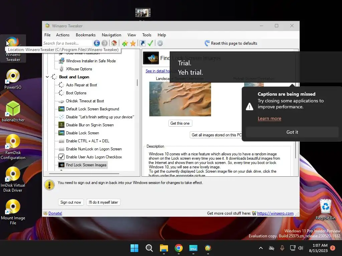Click Winaero Tweaker taskbar icon
This screenshot has height=256, width=342.
pos(208,248)
